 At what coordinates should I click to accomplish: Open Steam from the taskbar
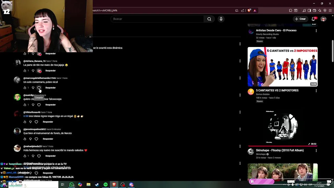point(97,185)
